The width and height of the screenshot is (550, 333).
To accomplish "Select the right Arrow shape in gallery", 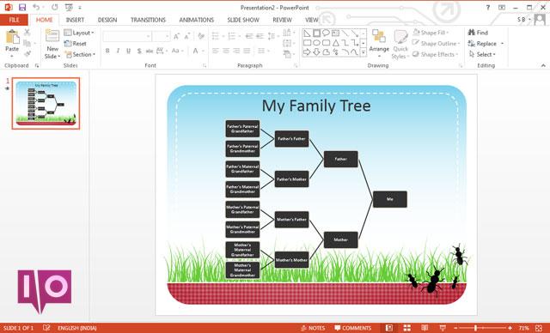I will tap(307, 51).
